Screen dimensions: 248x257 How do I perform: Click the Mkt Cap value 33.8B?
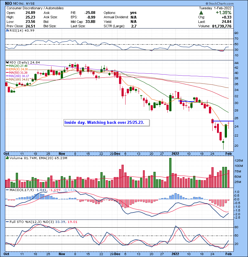coord(90,21)
